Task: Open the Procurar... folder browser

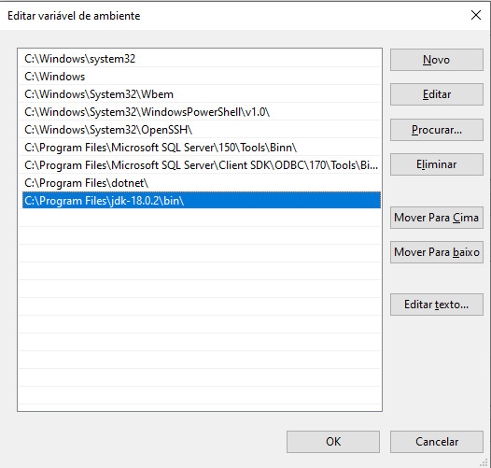Action: tap(437, 130)
